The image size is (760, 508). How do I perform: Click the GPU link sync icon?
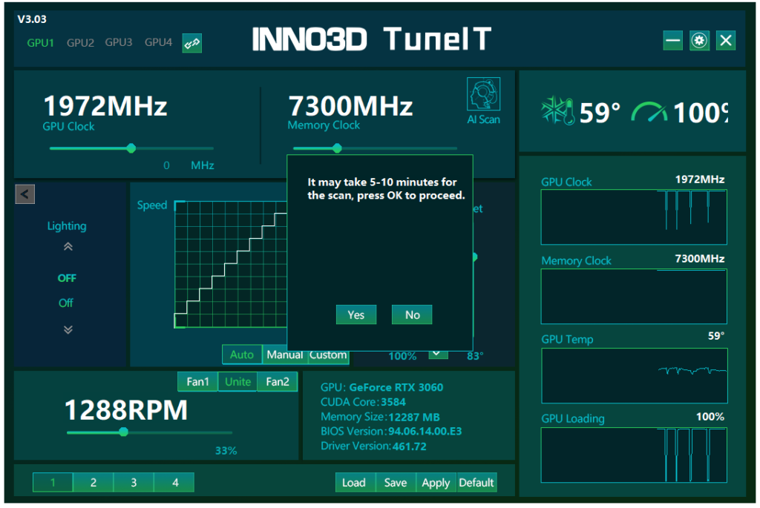pos(192,43)
